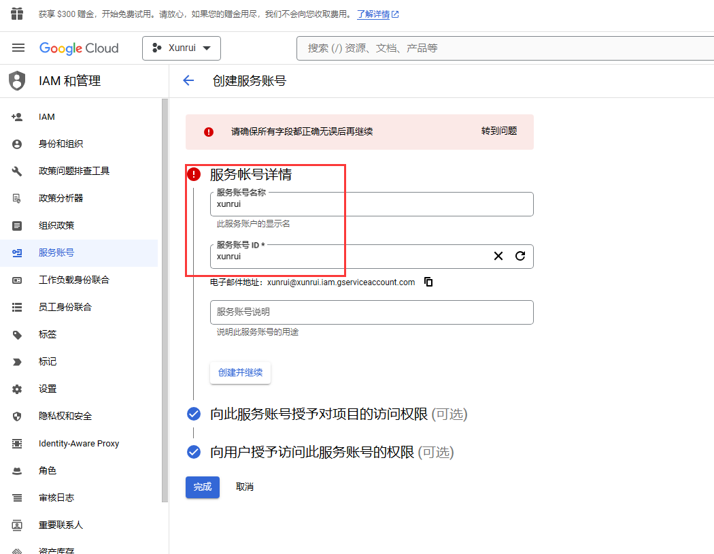Screen dimensions: 714x554
Task: Open the hamburger navigation menu
Action: click(x=18, y=48)
